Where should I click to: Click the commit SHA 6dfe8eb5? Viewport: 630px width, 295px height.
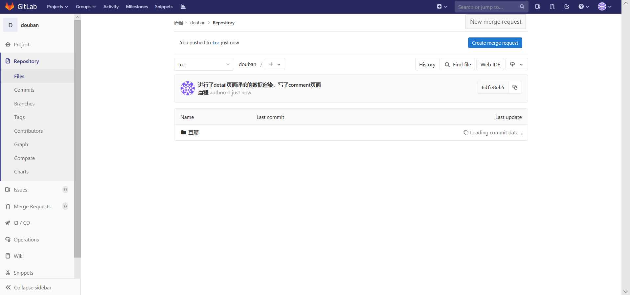493,87
